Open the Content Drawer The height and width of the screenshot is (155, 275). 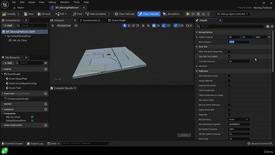tap(12, 143)
